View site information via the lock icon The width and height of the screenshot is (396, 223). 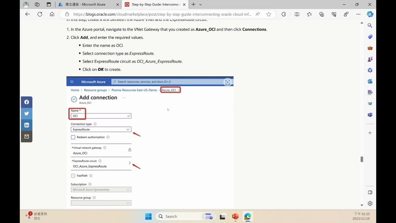click(x=67, y=14)
